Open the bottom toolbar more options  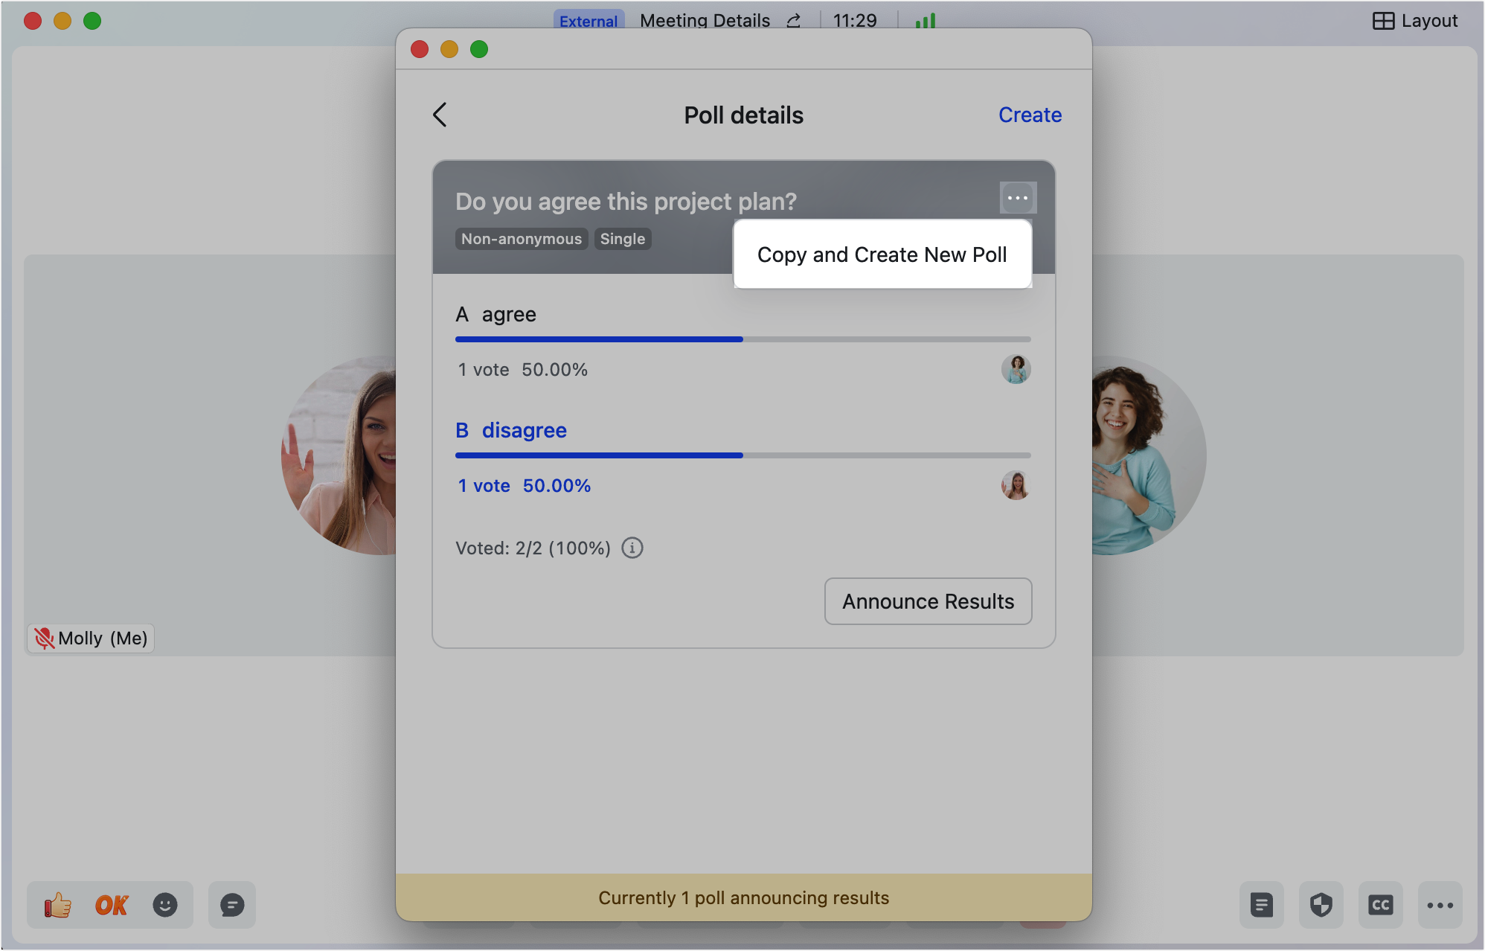click(x=1440, y=905)
